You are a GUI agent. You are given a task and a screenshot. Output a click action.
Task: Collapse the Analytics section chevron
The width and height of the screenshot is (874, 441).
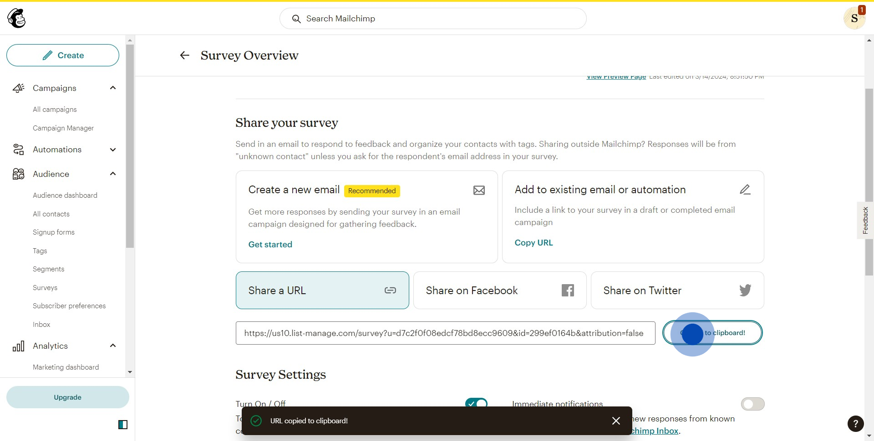pos(113,346)
